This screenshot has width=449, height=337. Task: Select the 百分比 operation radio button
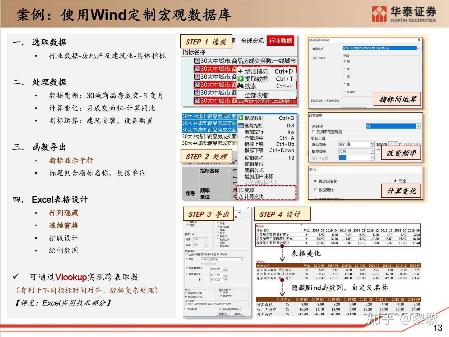point(345,92)
